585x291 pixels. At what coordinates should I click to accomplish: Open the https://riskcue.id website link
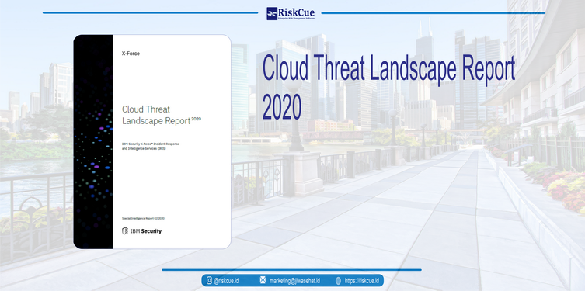(x=361, y=281)
